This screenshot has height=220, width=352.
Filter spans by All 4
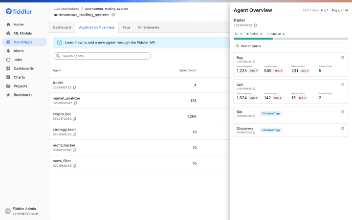click(238, 34)
